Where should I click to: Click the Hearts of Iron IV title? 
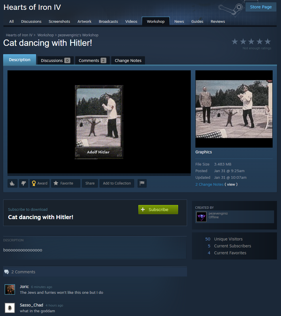[32, 7]
